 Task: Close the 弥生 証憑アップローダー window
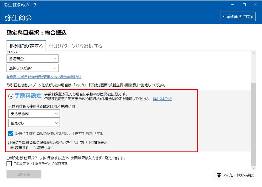(256, 5)
